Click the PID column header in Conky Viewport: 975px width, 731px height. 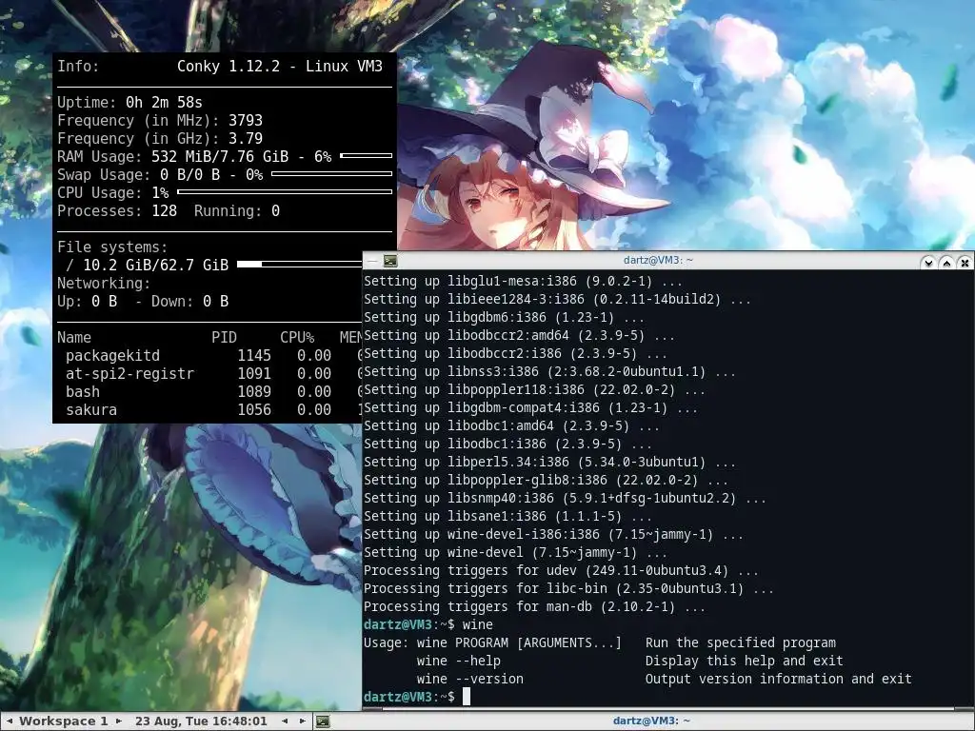(224, 337)
